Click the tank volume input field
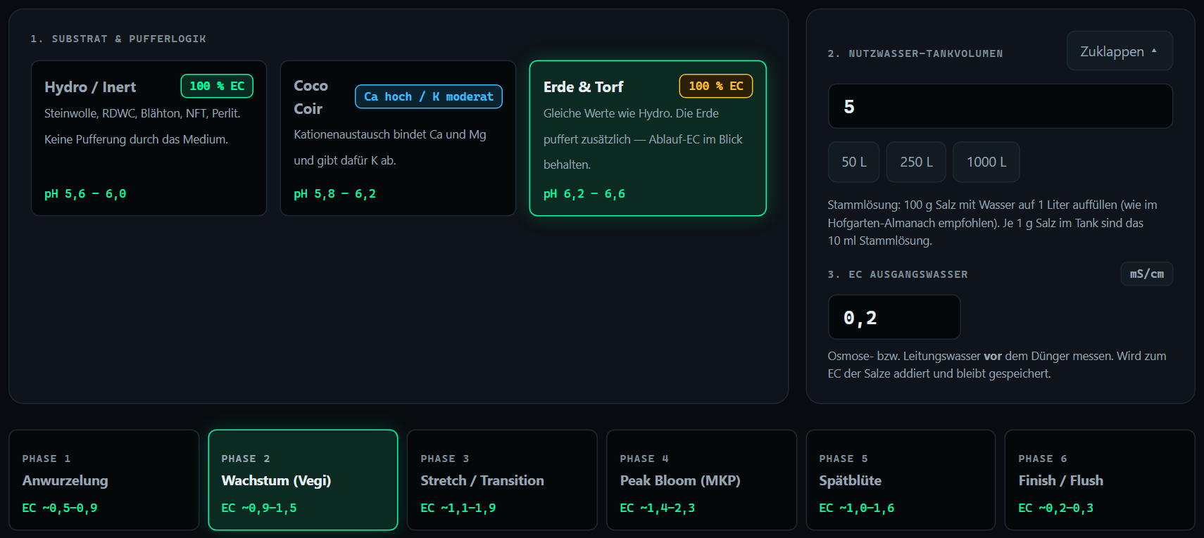Screen dimensions: 1204x538 pyautogui.click(x=1000, y=106)
